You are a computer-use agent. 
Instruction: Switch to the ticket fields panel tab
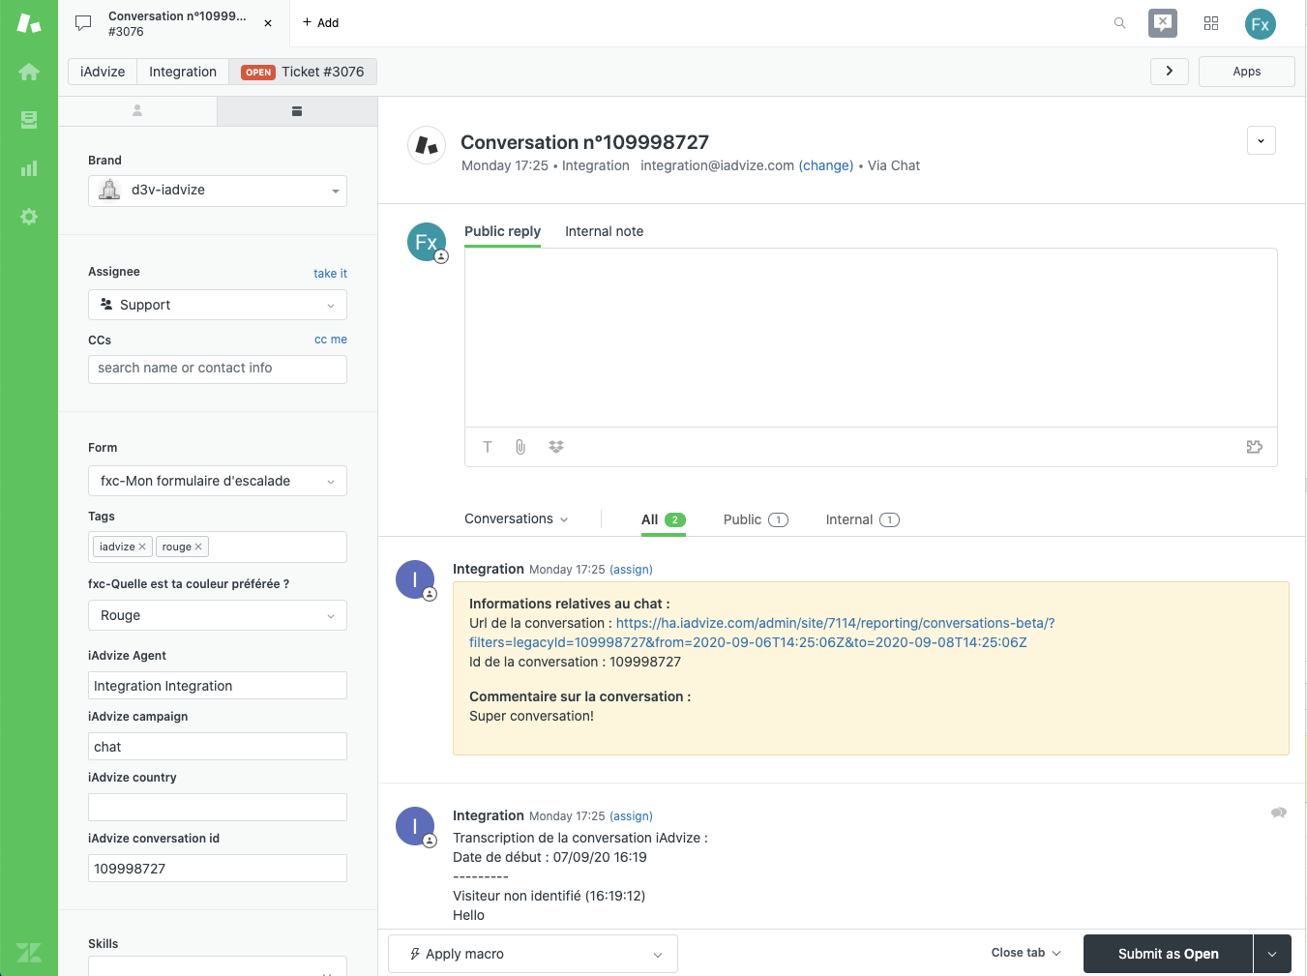click(297, 111)
